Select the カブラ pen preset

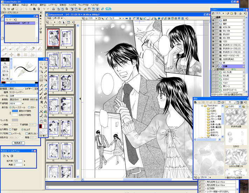5,67
